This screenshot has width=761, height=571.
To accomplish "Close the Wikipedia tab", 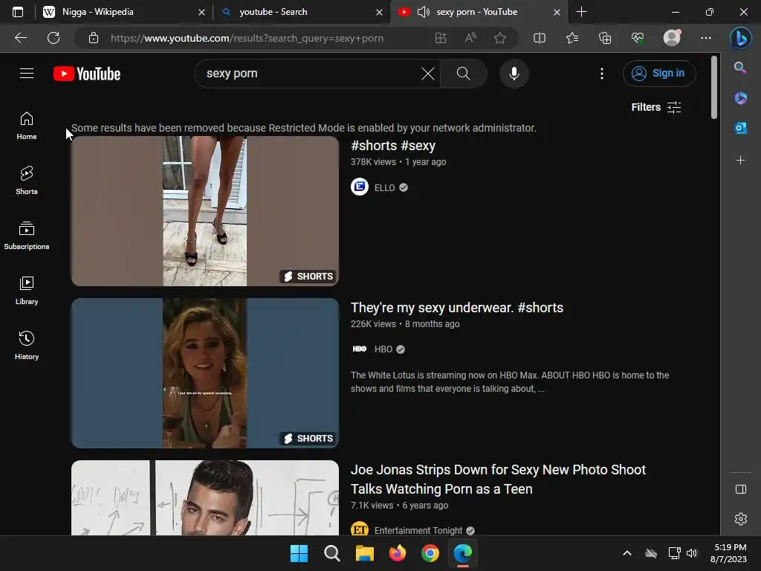I will [202, 12].
